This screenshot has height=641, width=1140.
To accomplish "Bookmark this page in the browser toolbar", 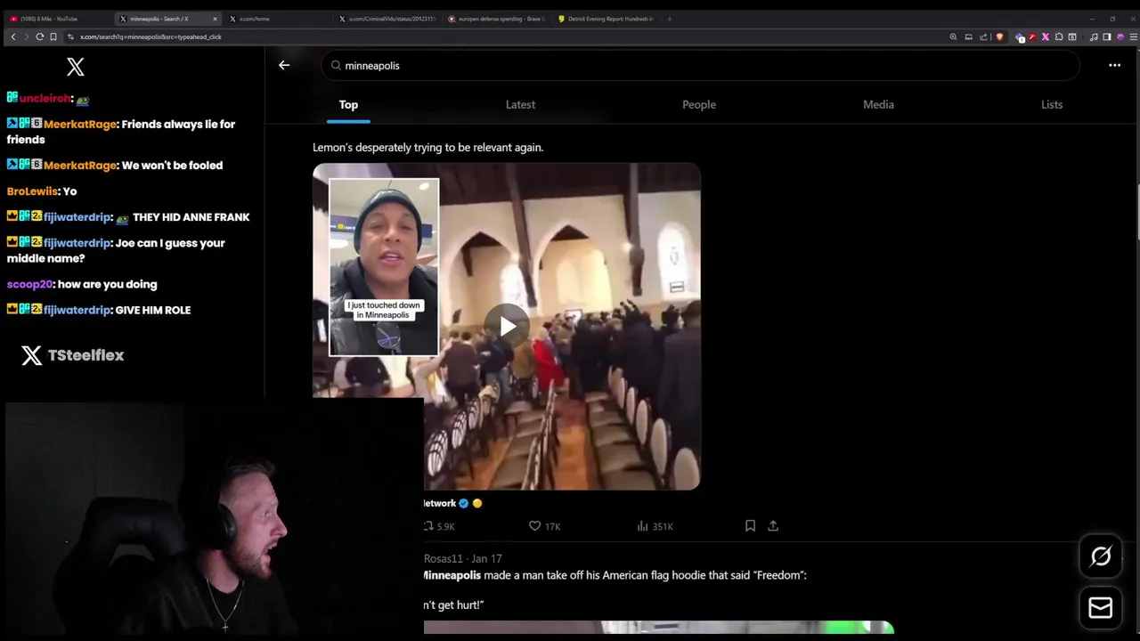I will (53, 37).
